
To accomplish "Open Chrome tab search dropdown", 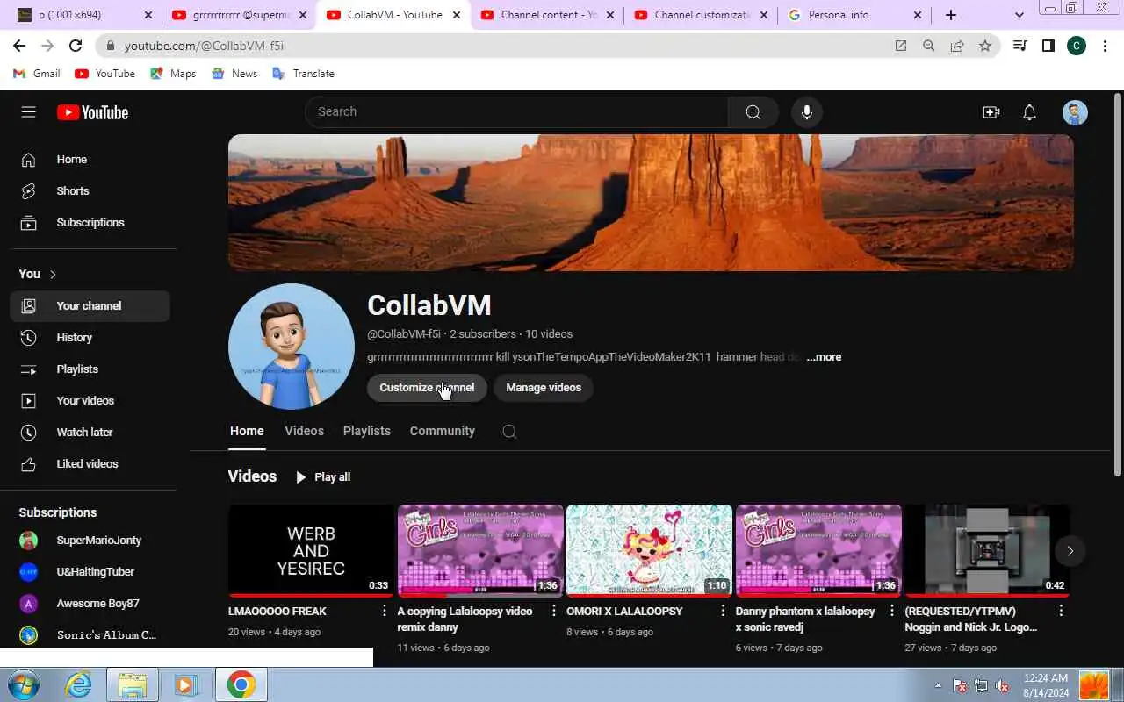I will pos(1019,15).
